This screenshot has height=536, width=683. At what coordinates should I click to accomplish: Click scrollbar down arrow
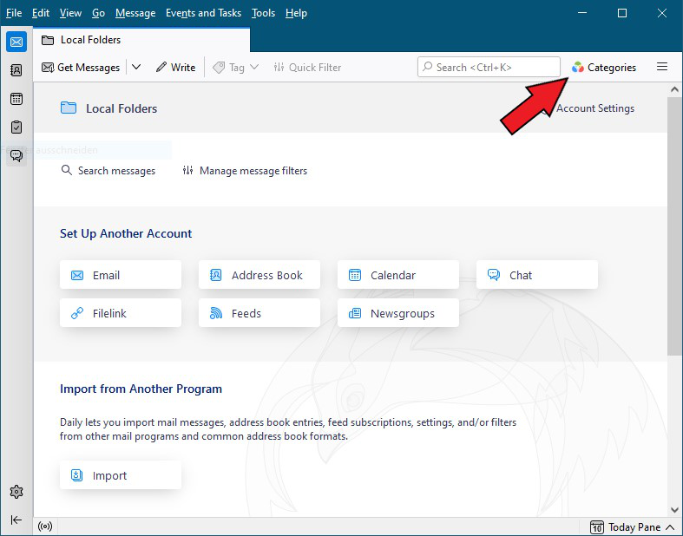pyautogui.click(x=674, y=509)
